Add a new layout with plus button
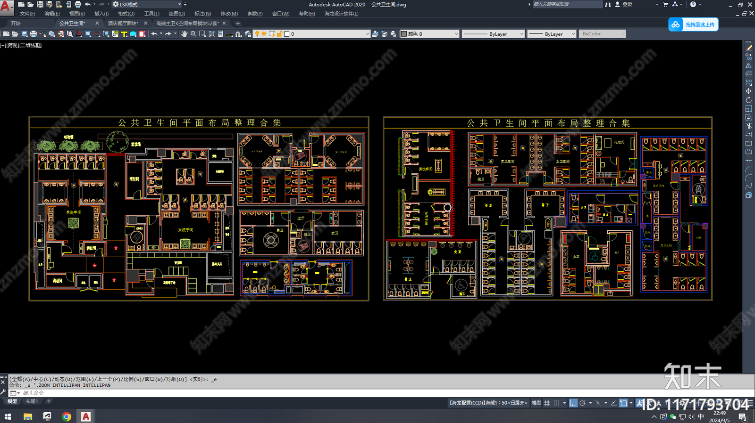The width and height of the screenshot is (755, 423). 49,401
